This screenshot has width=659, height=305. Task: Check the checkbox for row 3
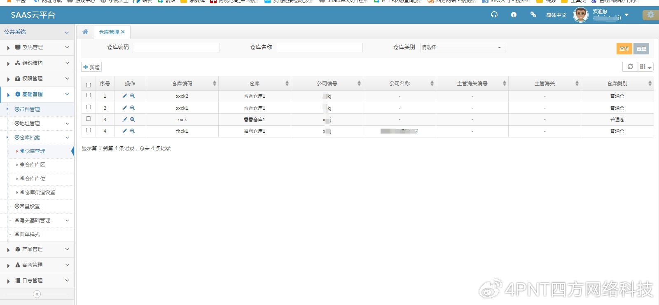[88, 119]
